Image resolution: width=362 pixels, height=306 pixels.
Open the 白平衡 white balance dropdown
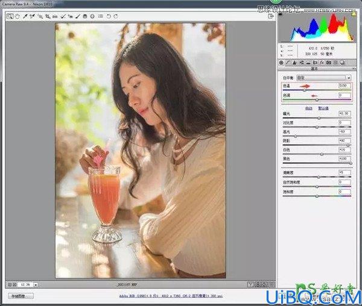point(323,78)
